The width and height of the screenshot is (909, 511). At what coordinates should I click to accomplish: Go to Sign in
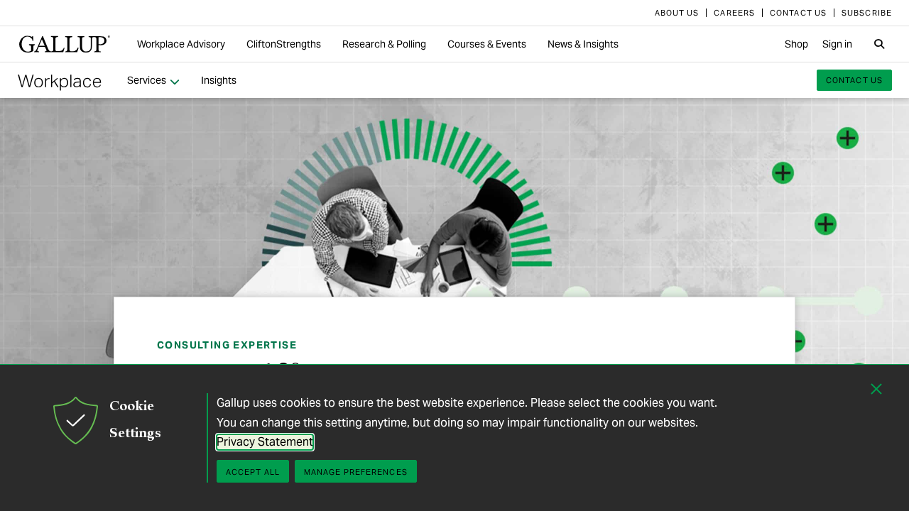coord(837,44)
